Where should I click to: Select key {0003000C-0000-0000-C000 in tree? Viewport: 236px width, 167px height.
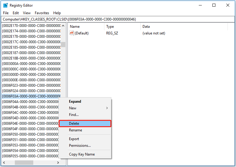(31, 69)
